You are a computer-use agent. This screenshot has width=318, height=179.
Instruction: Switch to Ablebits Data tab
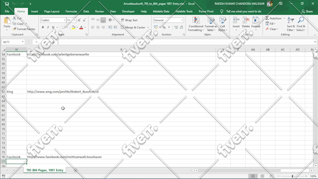(161, 11)
